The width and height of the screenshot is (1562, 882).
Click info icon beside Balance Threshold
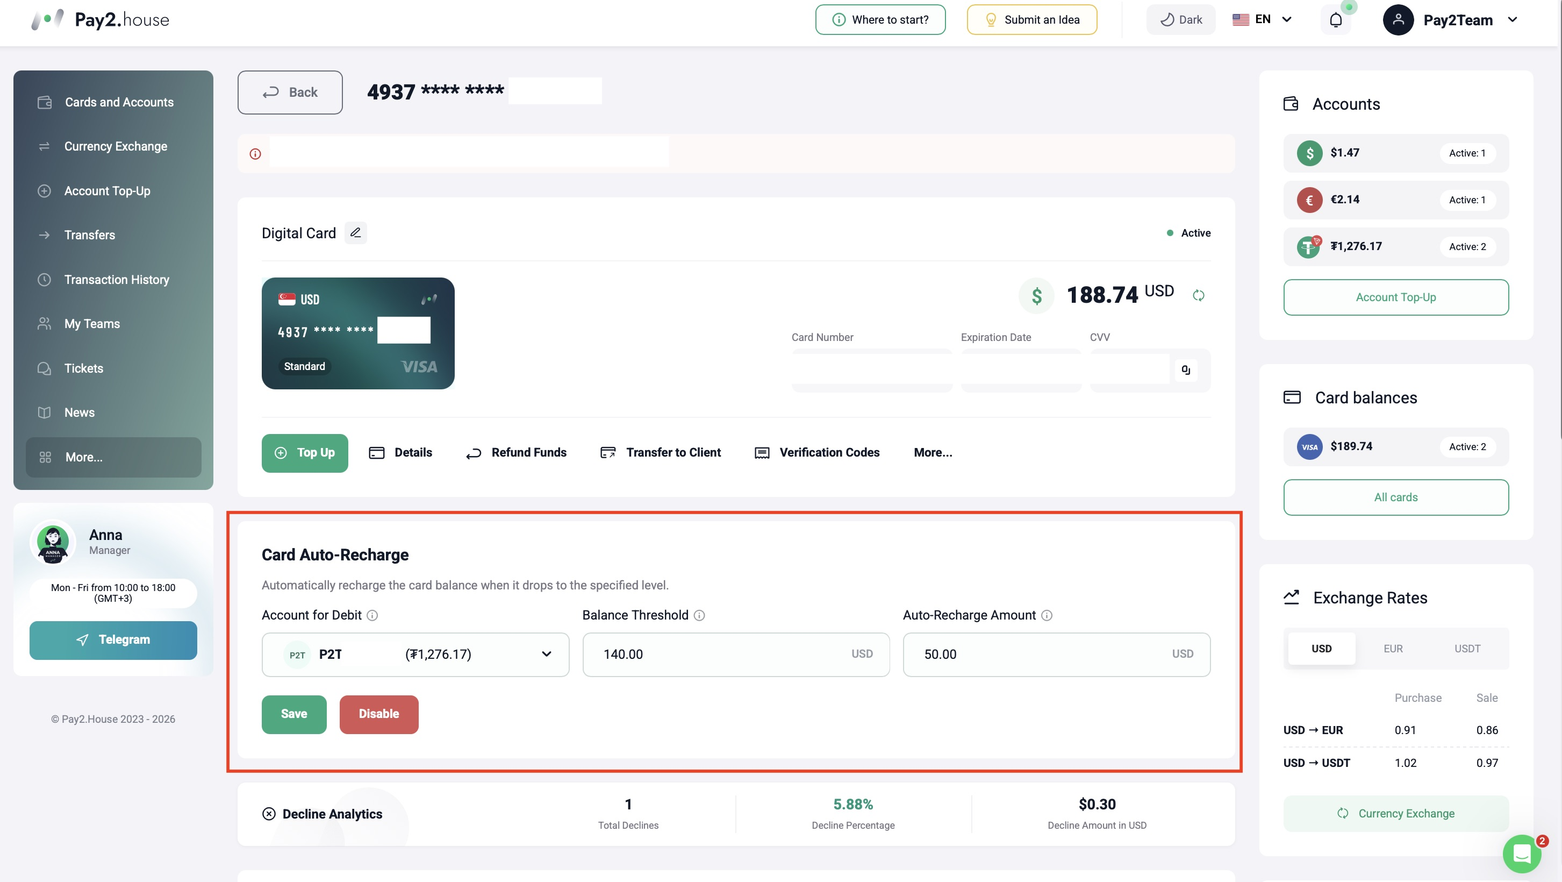[699, 615]
